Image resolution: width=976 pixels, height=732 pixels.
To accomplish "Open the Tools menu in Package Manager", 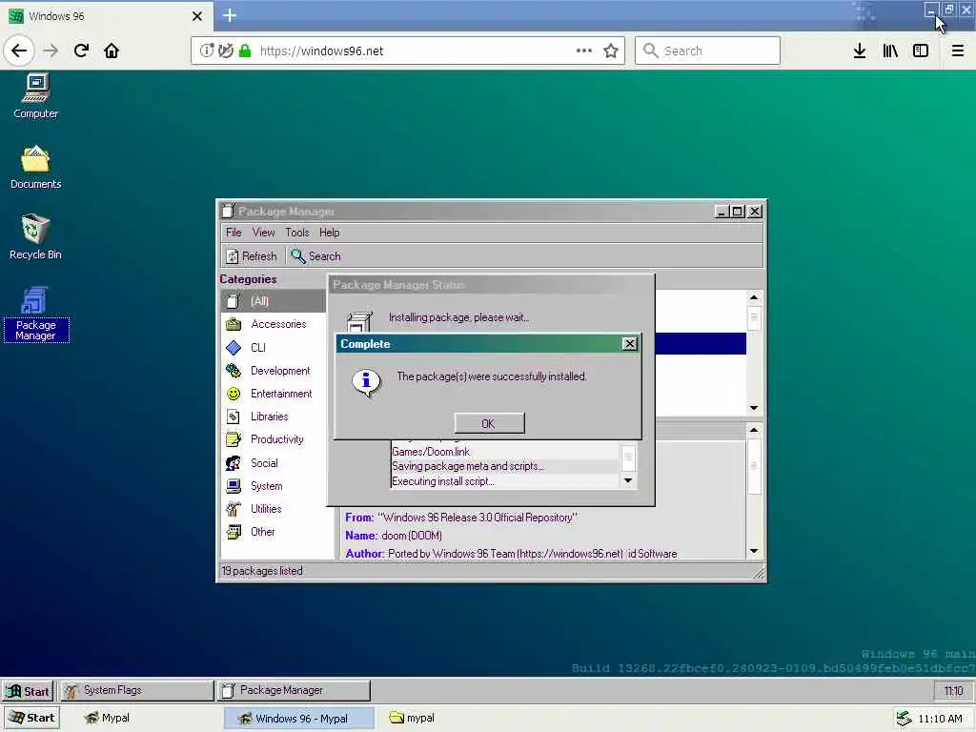I will [297, 233].
